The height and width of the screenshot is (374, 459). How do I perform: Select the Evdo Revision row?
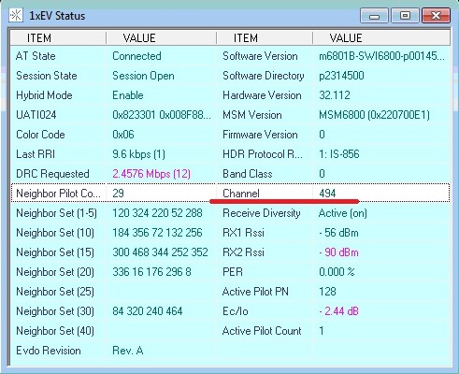pos(230,351)
